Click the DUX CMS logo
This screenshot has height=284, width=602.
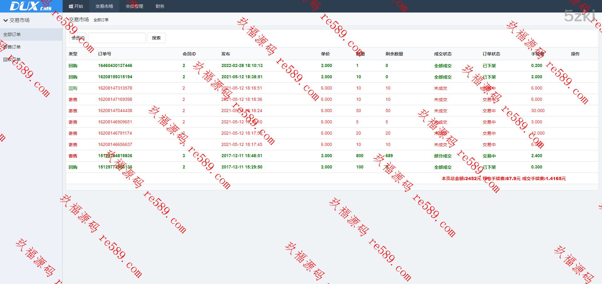[31, 6]
